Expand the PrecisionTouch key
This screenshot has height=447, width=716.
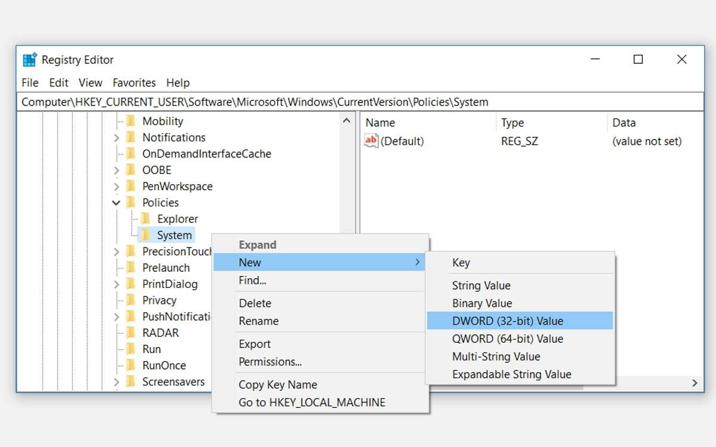116,251
